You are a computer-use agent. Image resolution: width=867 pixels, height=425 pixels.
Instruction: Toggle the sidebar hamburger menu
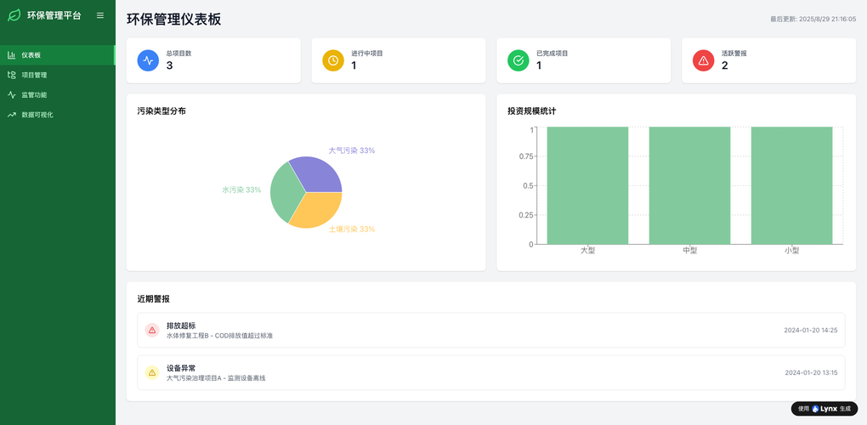pyautogui.click(x=100, y=15)
